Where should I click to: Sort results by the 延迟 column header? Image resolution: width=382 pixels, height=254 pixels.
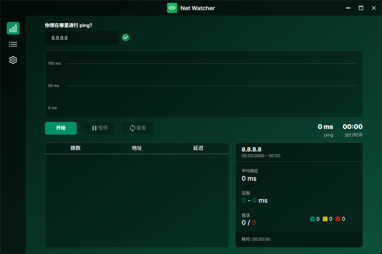click(198, 148)
